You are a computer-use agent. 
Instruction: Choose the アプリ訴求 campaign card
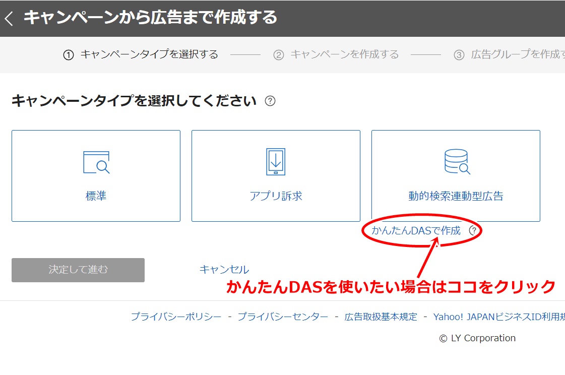coord(276,175)
